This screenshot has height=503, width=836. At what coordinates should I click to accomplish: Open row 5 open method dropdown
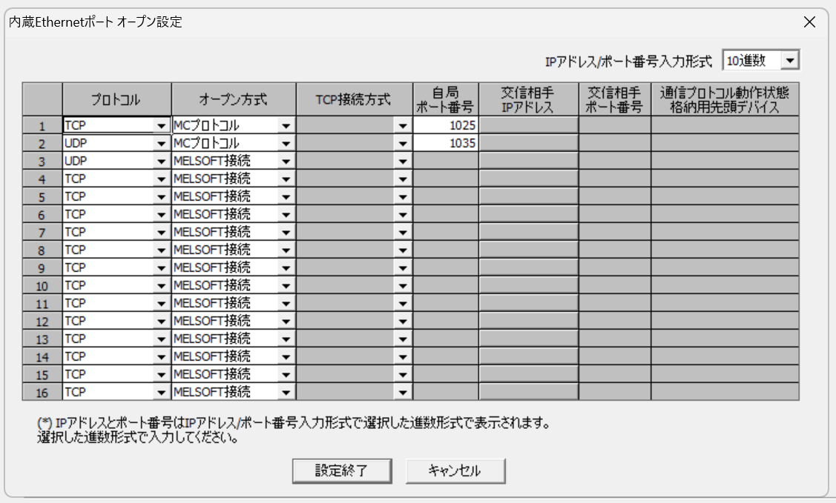pos(286,197)
